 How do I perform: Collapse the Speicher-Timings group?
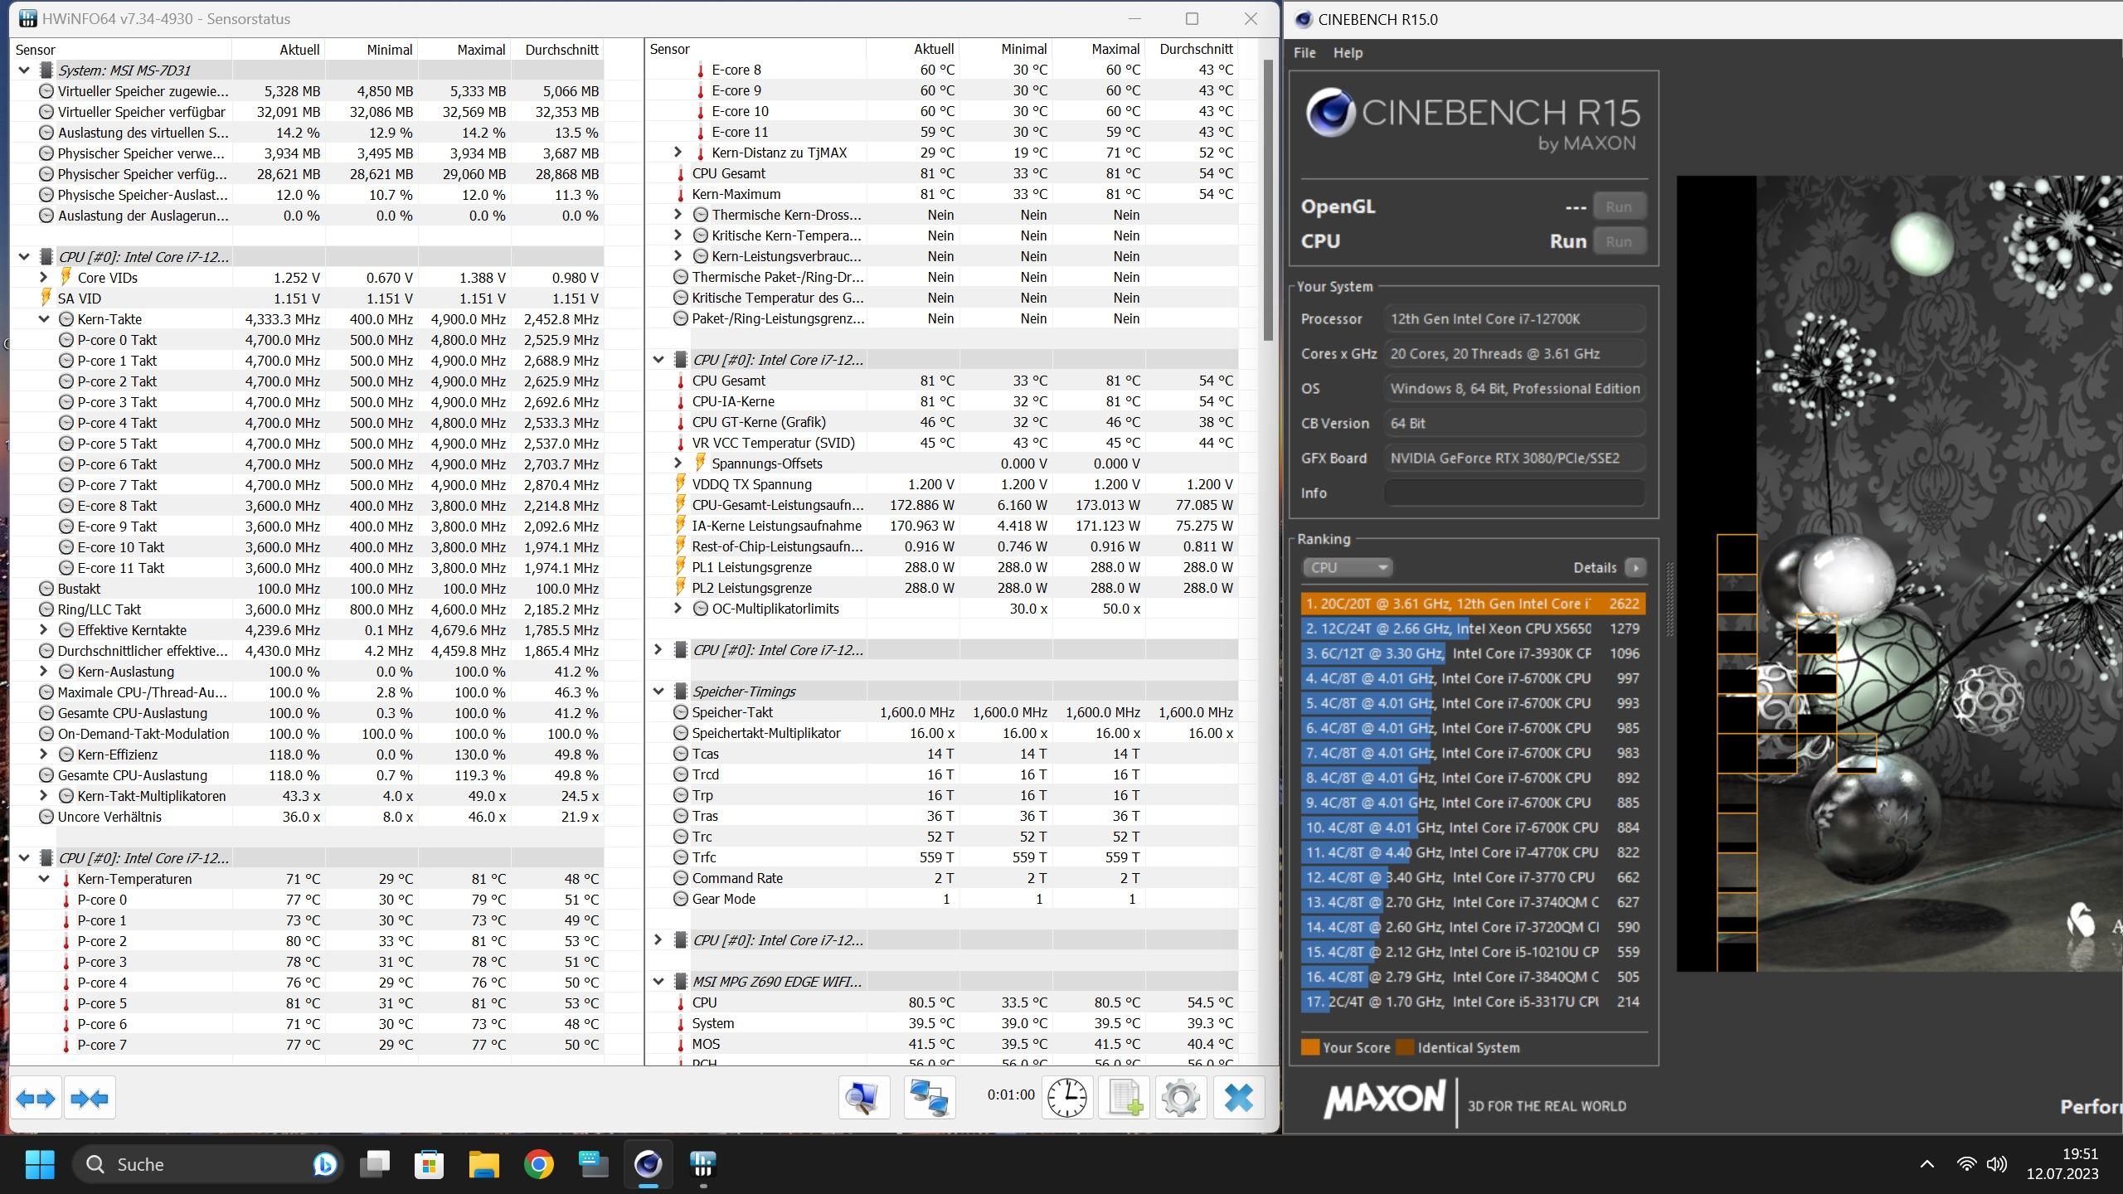point(658,692)
